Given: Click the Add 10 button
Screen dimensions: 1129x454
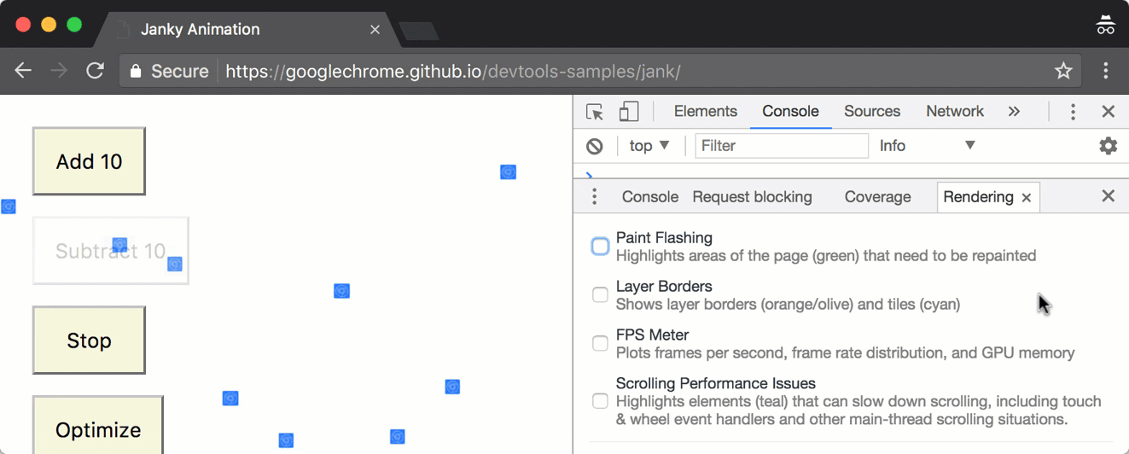Looking at the screenshot, I should [x=89, y=161].
